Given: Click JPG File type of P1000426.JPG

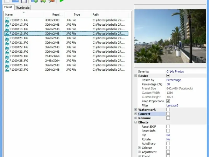Looking at the screenshot, I should (x=71, y=65).
